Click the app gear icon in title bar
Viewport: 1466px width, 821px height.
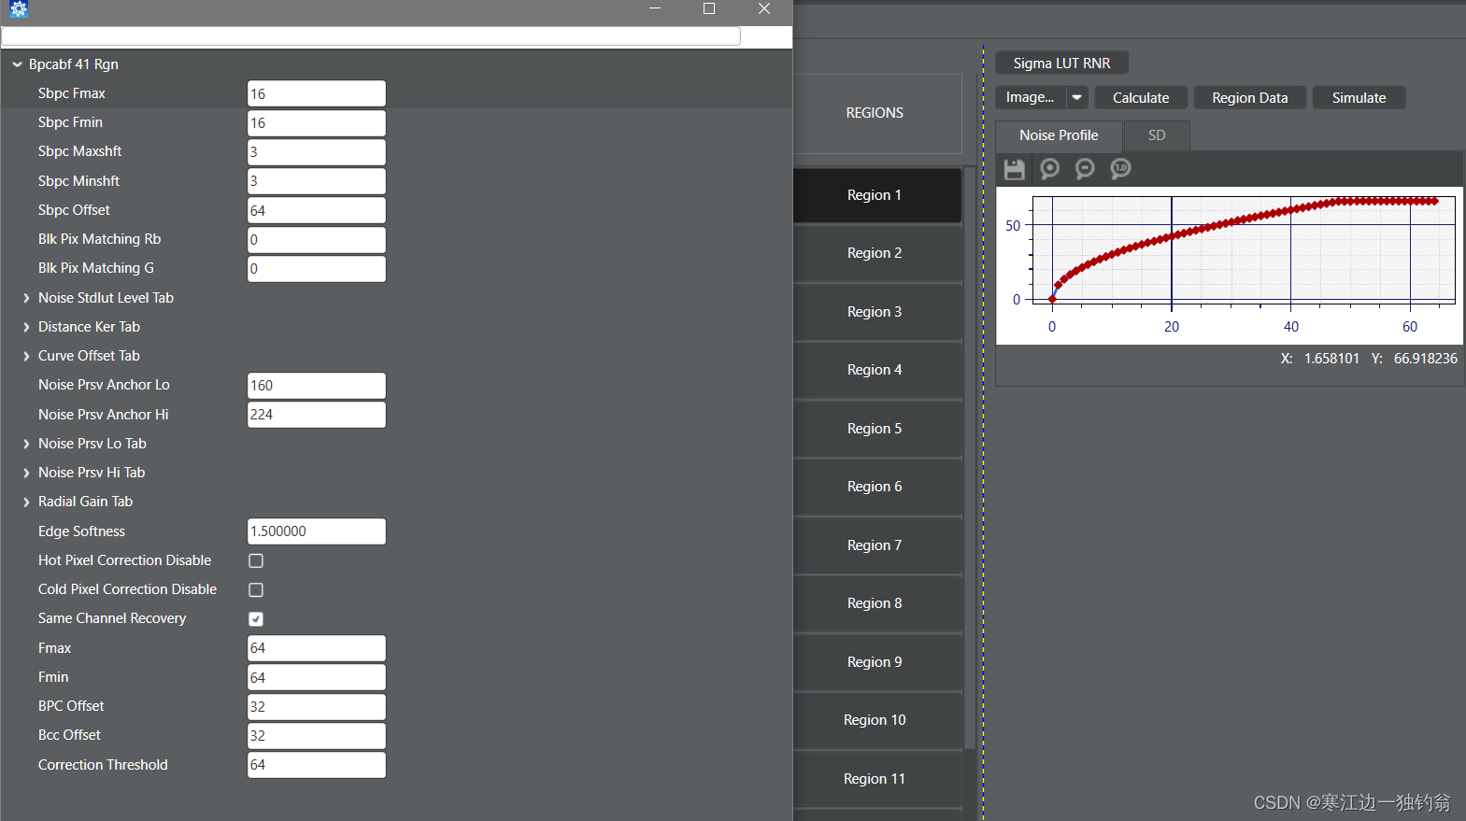point(19,9)
